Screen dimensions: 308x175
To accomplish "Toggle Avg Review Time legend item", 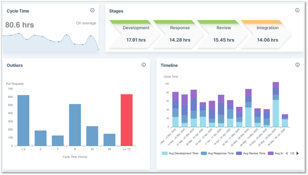I will (251, 153).
